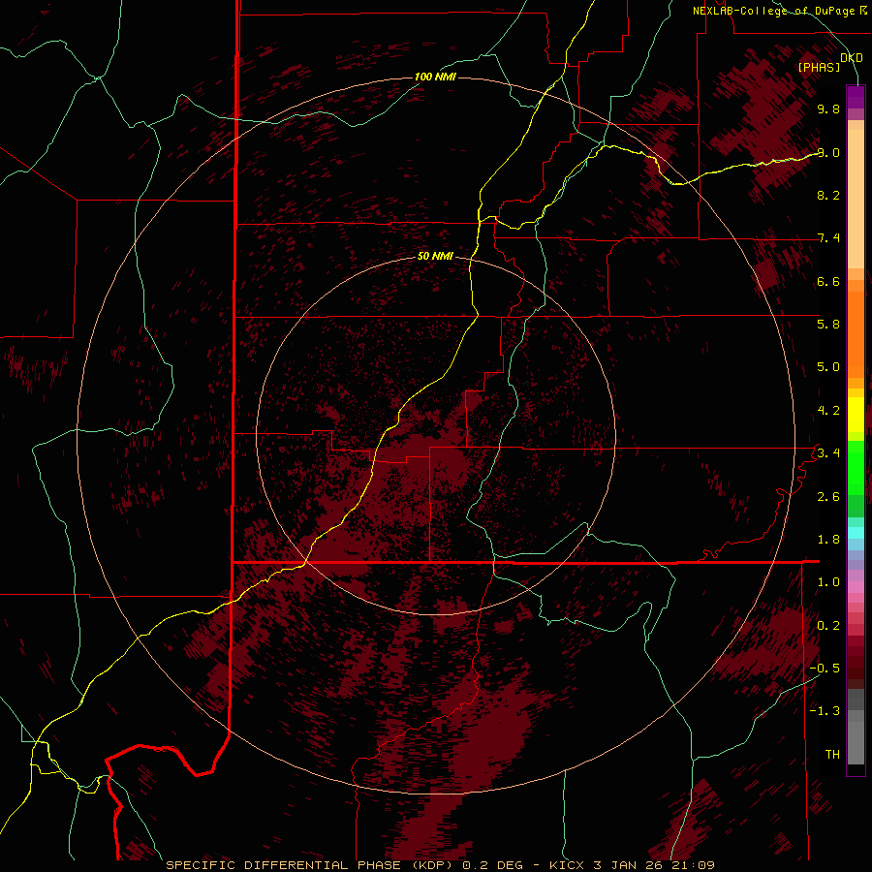
Task: Click the 8.2 value on color scale
Action: [x=828, y=195]
